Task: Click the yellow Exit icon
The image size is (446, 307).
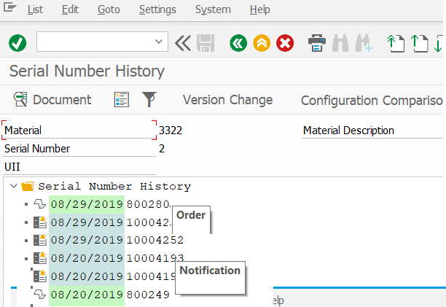Action: click(x=262, y=43)
